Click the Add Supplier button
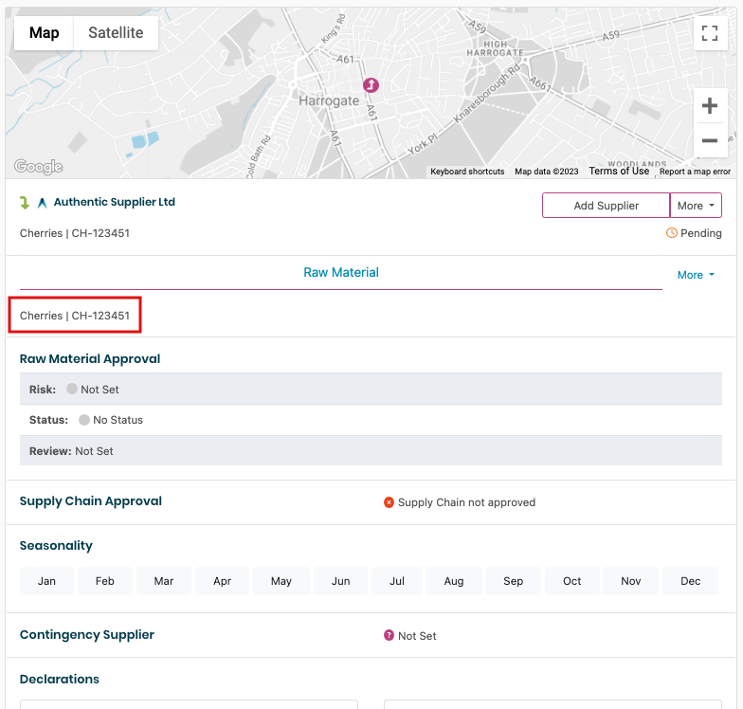 click(606, 206)
